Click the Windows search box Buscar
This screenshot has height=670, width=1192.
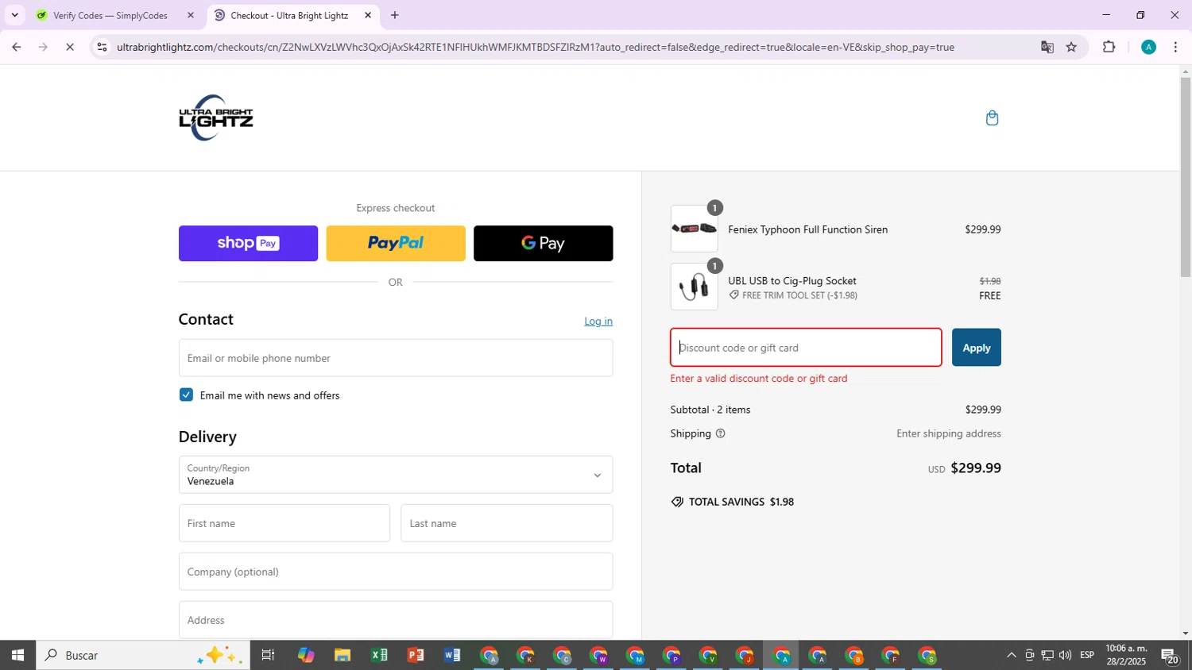143,656
